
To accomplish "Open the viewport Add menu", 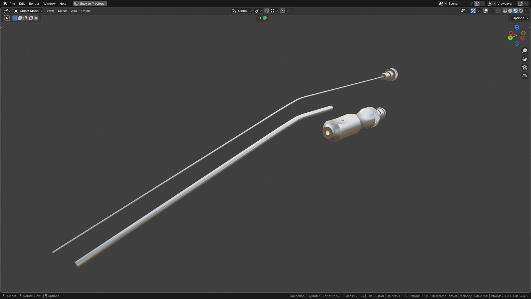I will [74, 11].
